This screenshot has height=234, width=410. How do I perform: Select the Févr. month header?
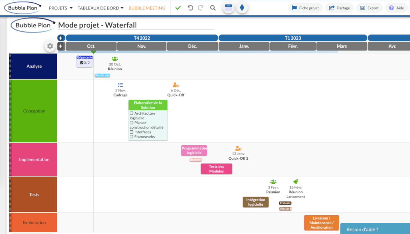click(x=293, y=46)
